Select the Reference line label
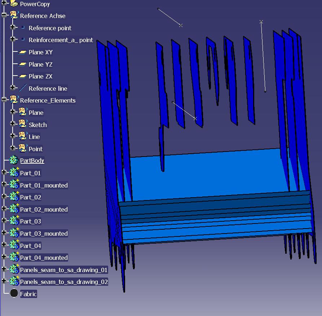Viewport: 322px width, 316px height. (48, 89)
